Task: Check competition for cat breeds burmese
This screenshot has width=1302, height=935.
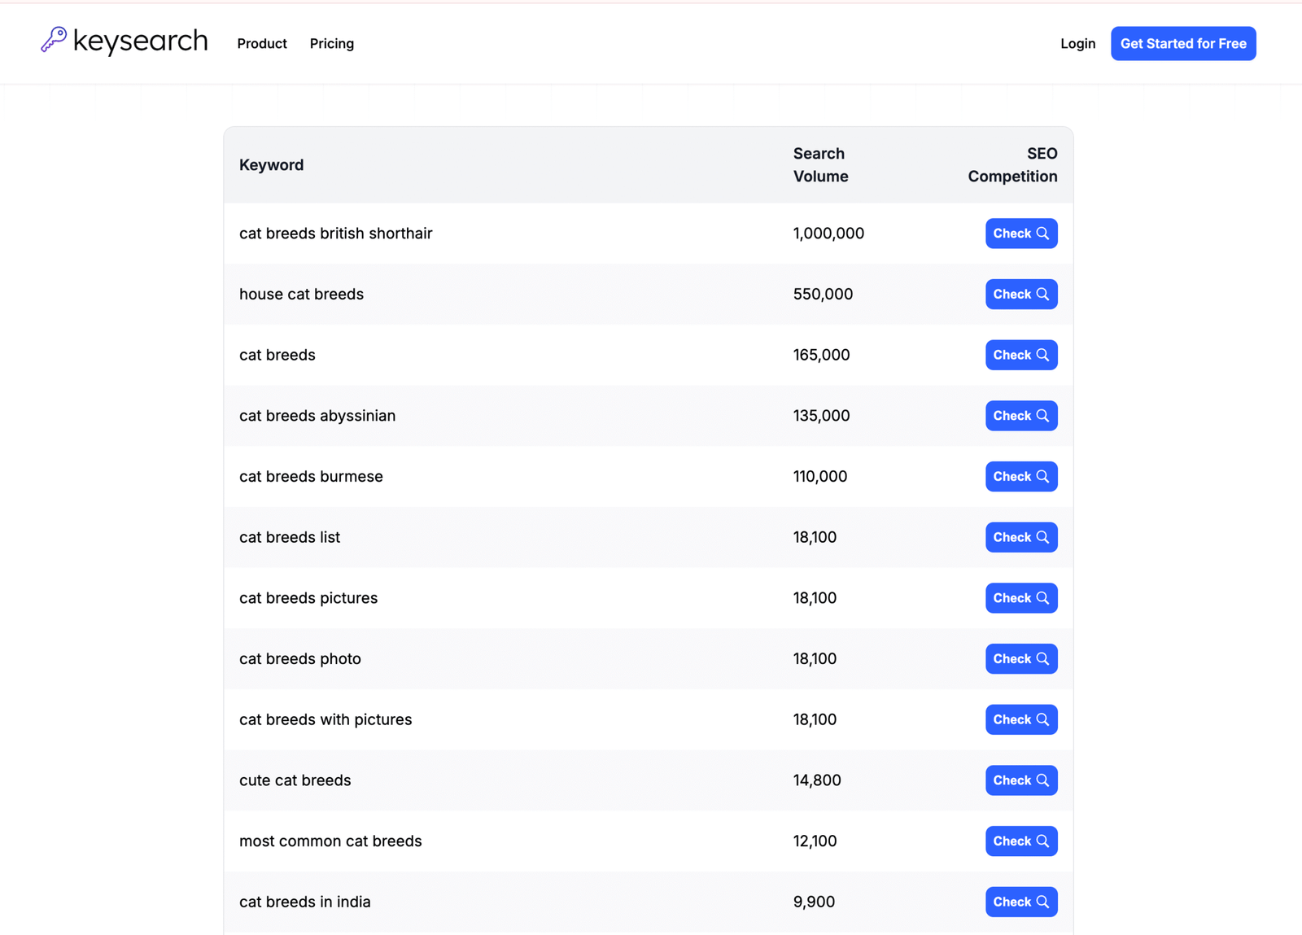Action: 1020,477
